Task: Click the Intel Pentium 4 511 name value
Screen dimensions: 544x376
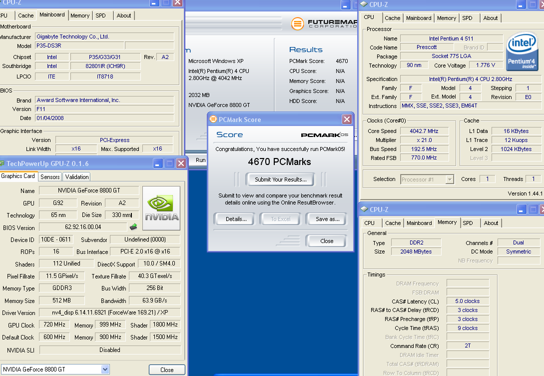Action: (x=451, y=38)
